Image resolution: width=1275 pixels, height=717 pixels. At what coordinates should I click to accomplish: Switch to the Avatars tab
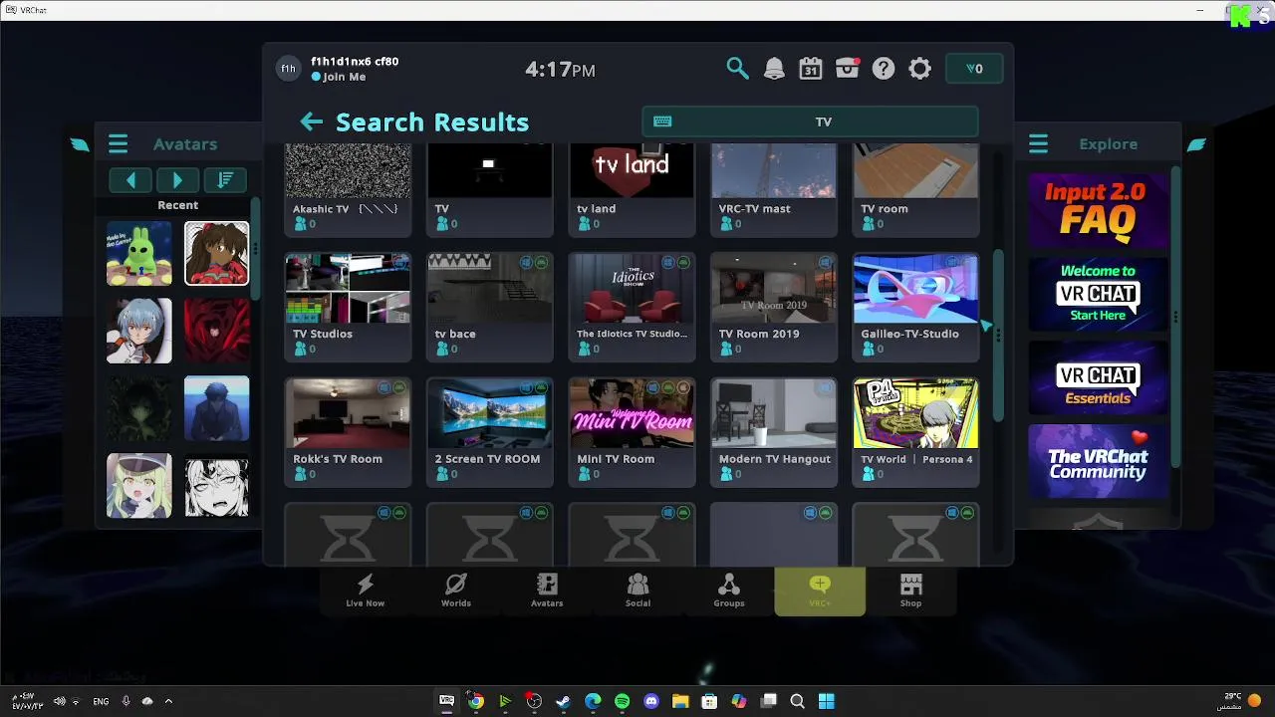click(x=547, y=591)
